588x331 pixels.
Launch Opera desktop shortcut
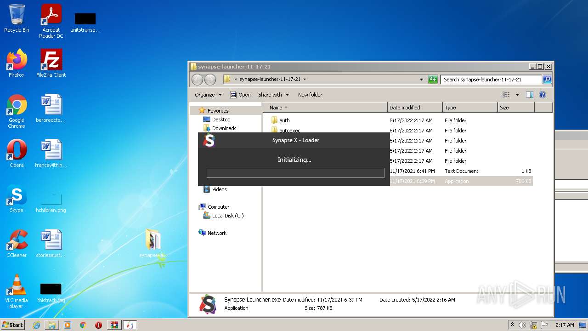point(17,154)
